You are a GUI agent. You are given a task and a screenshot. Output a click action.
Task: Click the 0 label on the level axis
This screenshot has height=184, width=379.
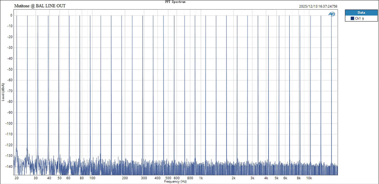11,15
